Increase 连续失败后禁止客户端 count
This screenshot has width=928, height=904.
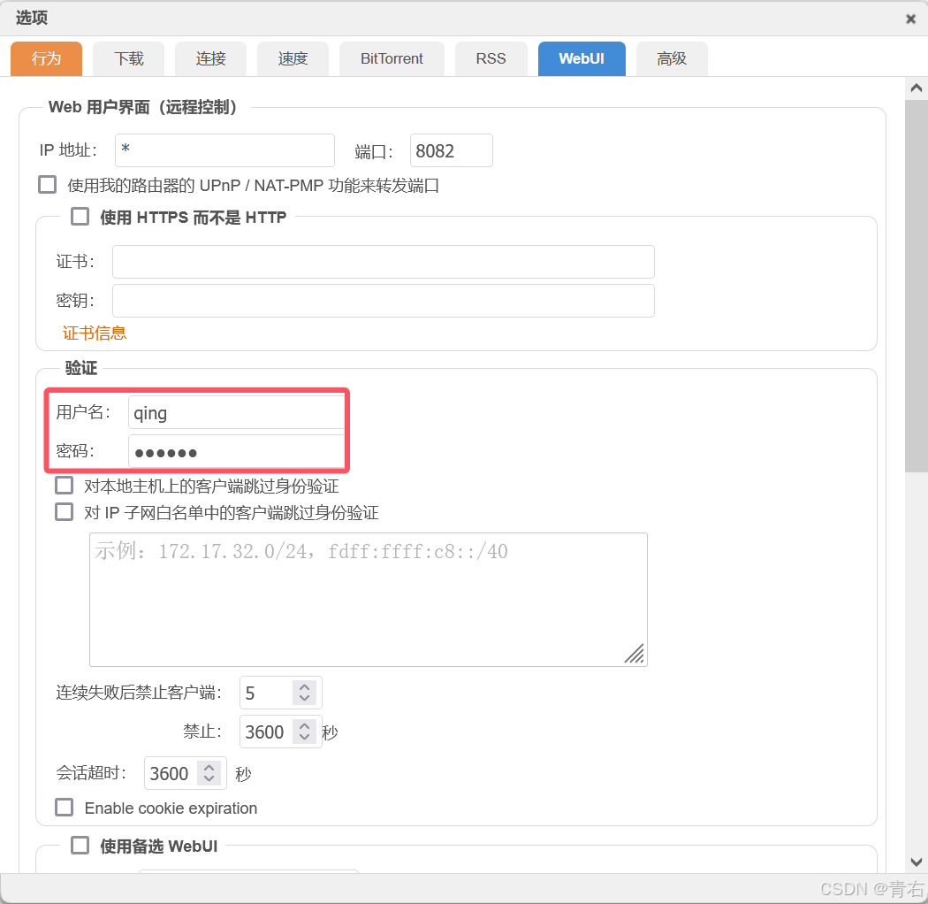click(304, 687)
